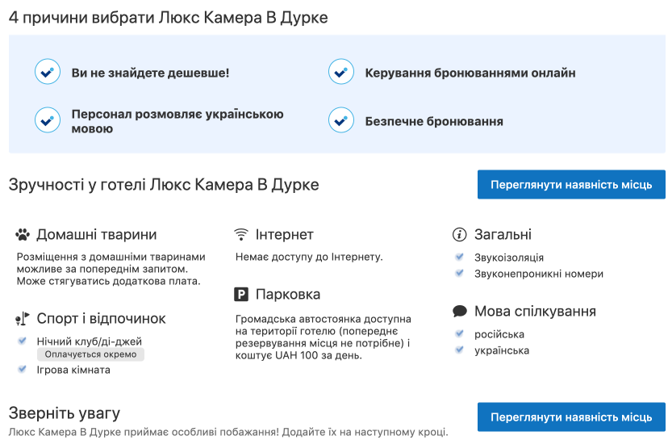Click the round checkmark icon beside Персонал розмовляє українською
Image resolution: width=668 pixels, height=440 pixels.
48,120
